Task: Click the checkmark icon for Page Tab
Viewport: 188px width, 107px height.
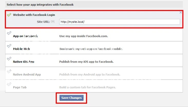Action: tap(9, 84)
